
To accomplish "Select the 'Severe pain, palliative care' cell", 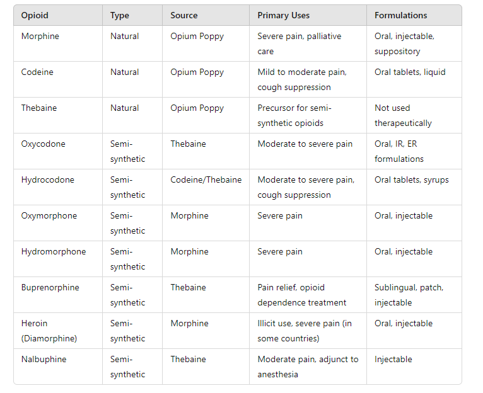I will click(x=299, y=43).
